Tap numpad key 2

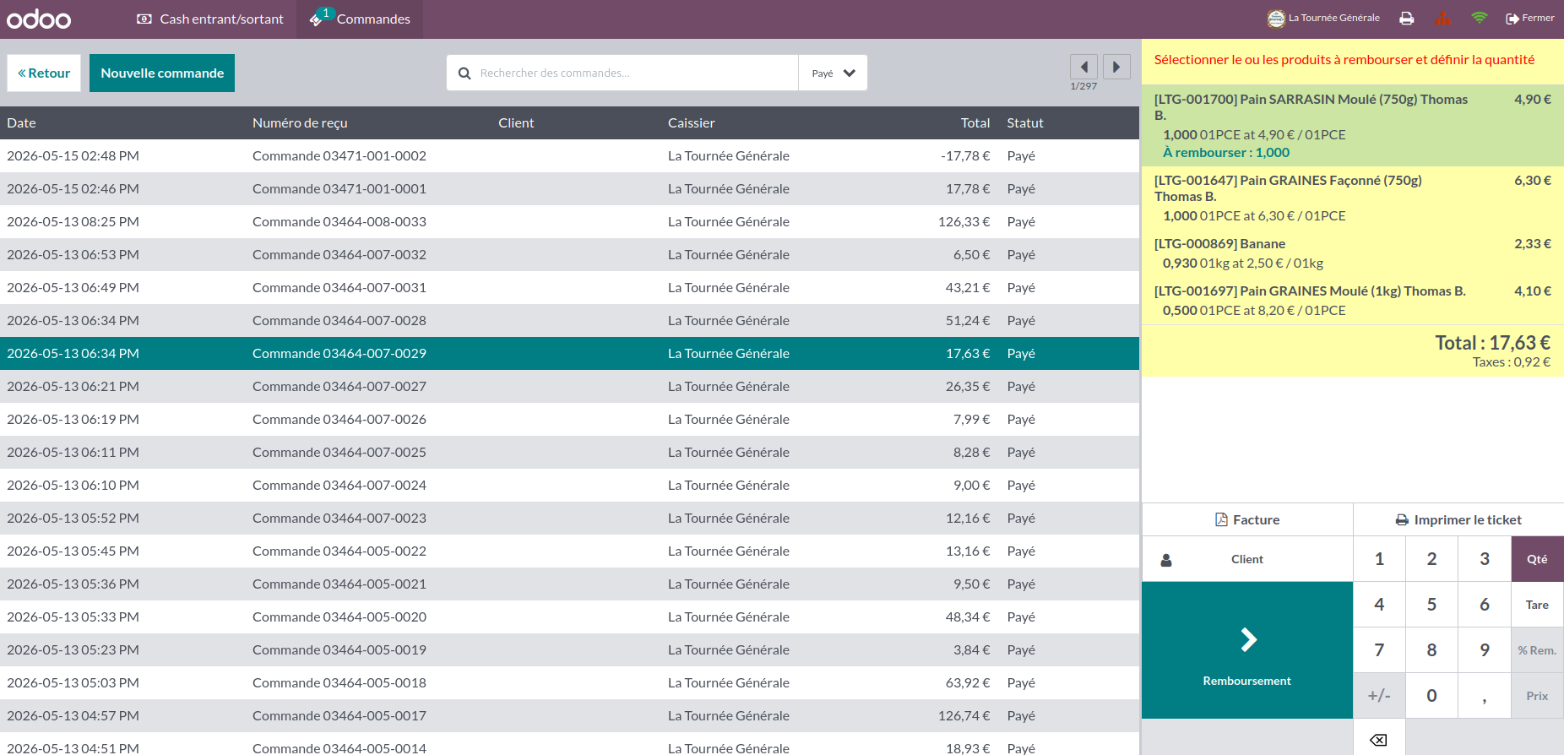[1432, 559]
